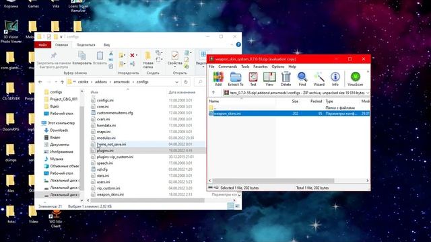Click Копировать in the Explorer ribbon
431x242 pixels.
point(82,58)
